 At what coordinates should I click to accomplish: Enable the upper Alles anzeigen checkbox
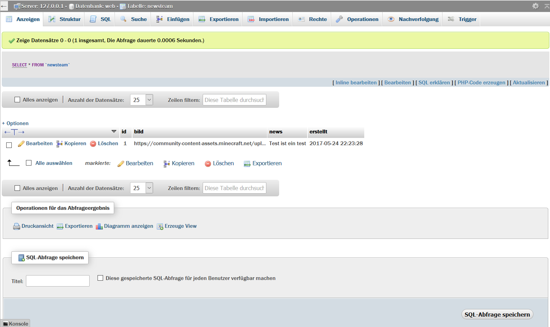pos(17,100)
